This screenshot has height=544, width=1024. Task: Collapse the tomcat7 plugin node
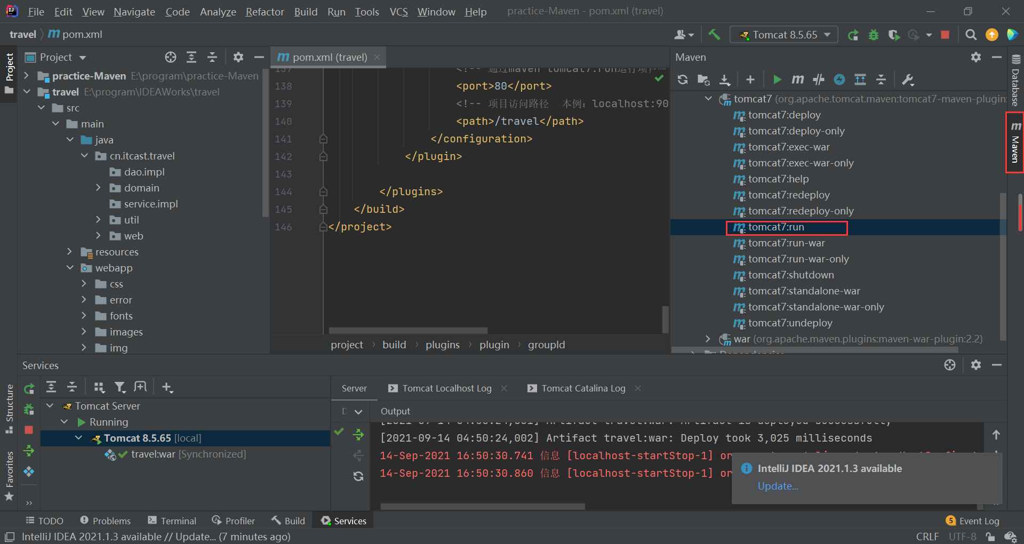pos(708,99)
